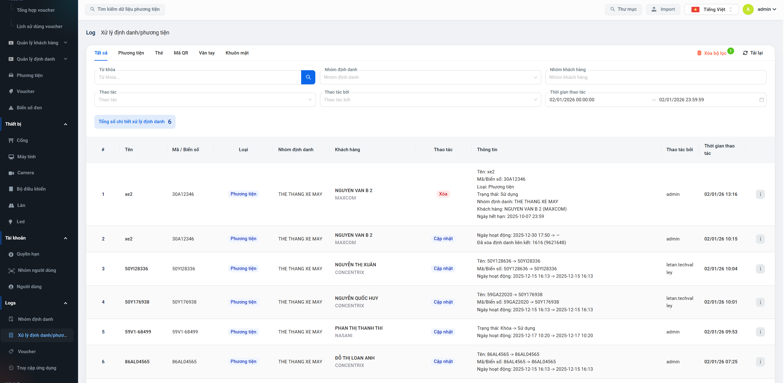Click the Tải lại refresh icon
This screenshot has width=784, height=383.
click(x=745, y=53)
